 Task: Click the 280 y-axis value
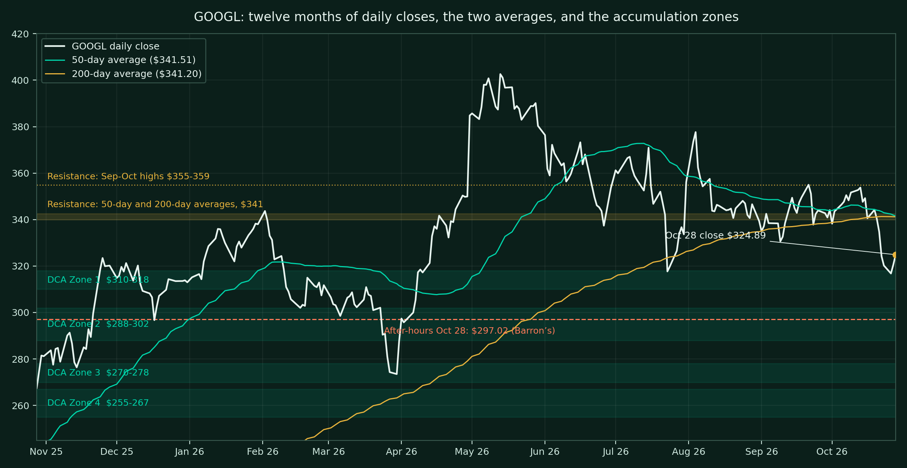point(20,360)
